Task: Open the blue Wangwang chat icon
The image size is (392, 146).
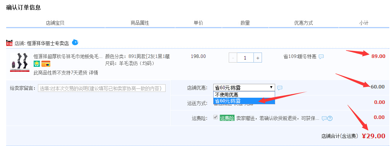Action: tap(75, 42)
